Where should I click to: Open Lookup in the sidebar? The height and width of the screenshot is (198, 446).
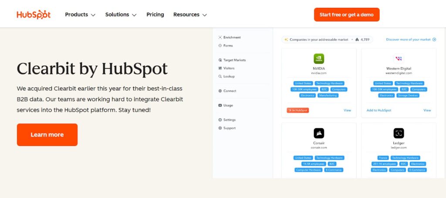(229, 76)
